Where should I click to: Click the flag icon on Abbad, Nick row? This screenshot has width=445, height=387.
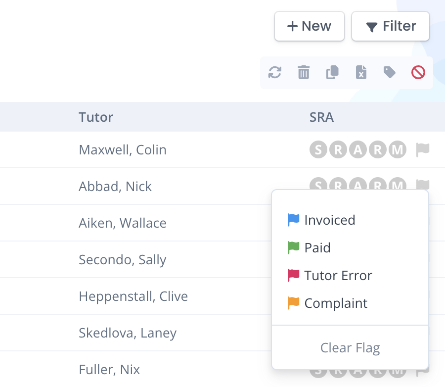coord(423,185)
